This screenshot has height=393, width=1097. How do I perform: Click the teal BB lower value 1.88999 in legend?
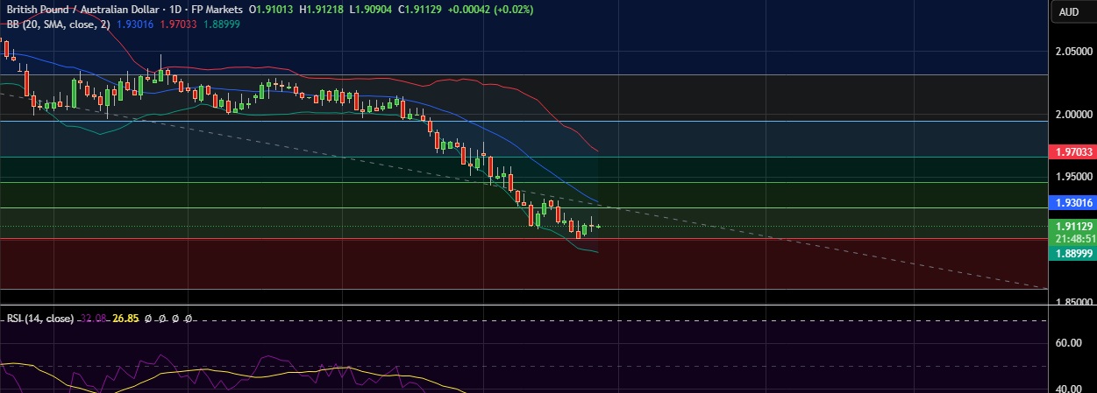pyautogui.click(x=222, y=24)
